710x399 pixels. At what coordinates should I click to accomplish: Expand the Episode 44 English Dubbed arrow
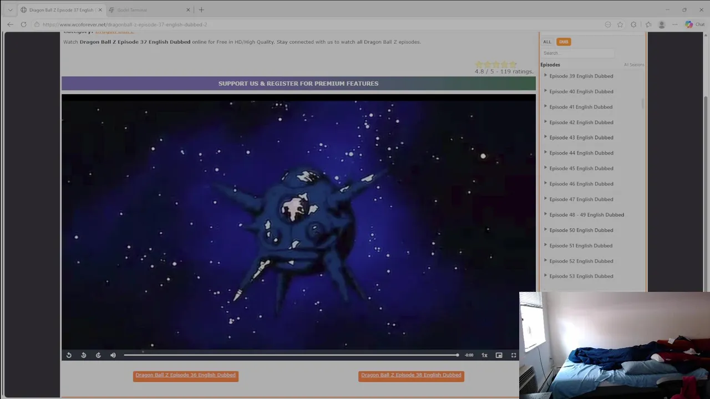(545, 152)
